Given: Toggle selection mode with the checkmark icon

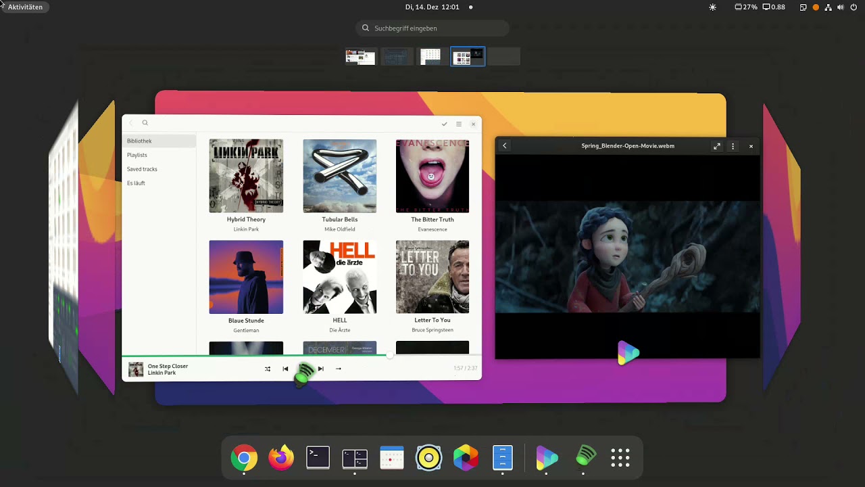Looking at the screenshot, I should click(444, 124).
